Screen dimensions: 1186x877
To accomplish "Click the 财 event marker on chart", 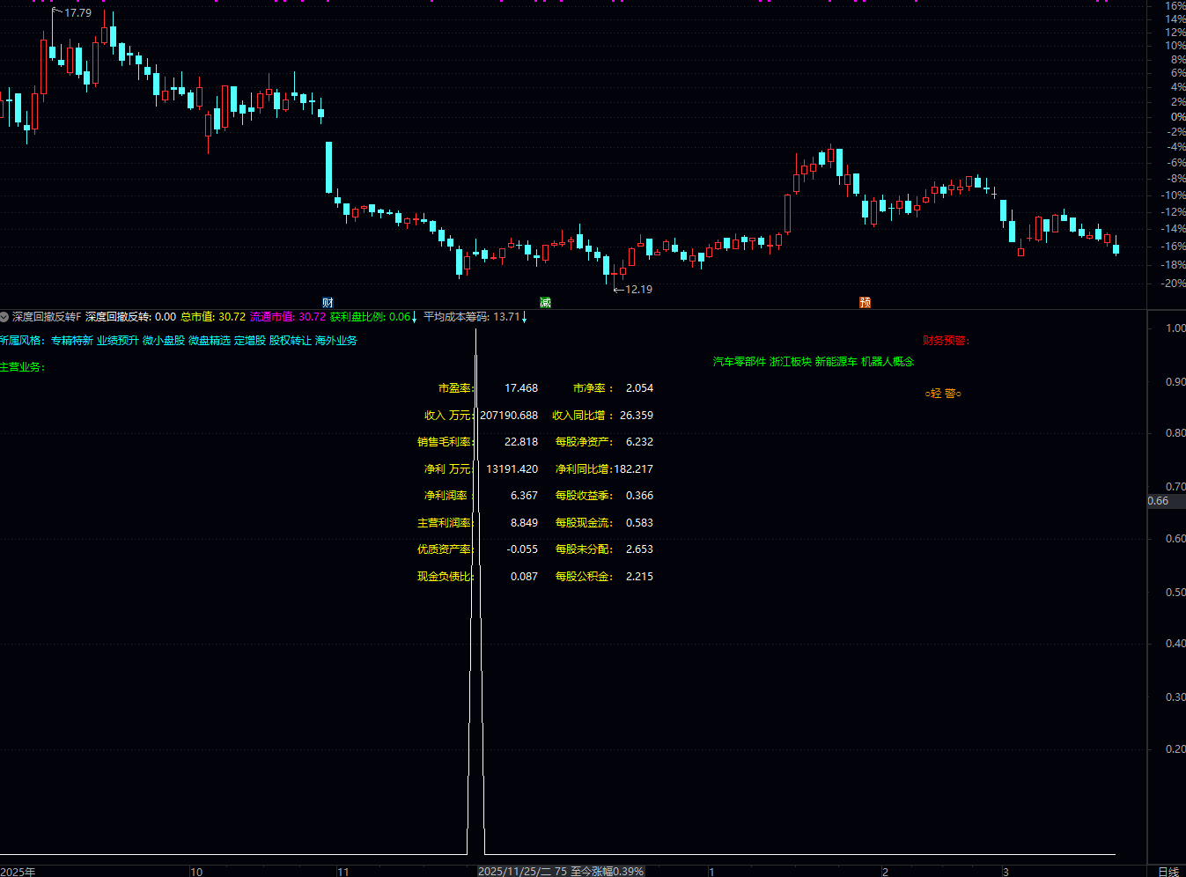I will click(x=328, y=302).
